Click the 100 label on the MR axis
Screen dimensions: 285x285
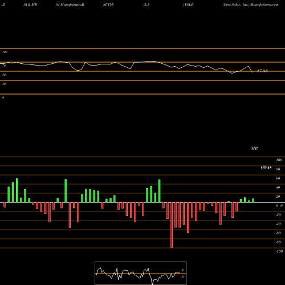click(x=279, y=160)
